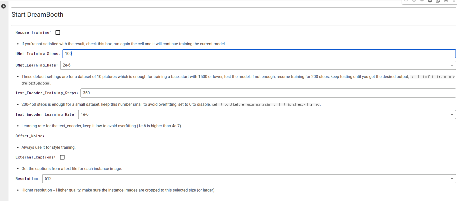Click the Text_Encoder_Training_Steps field showing 350
This screenshot has width=457, height=202.
click(268, 93)
